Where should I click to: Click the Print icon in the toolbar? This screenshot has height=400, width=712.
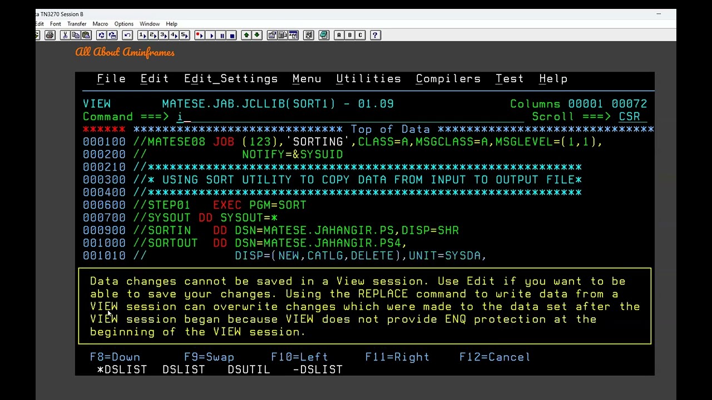tap(50, 35)
